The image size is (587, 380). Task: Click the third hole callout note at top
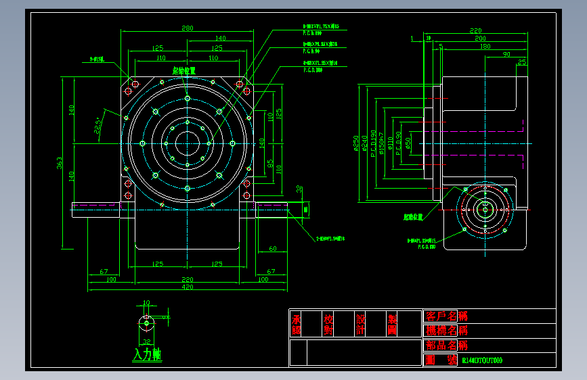click(320, 66)
